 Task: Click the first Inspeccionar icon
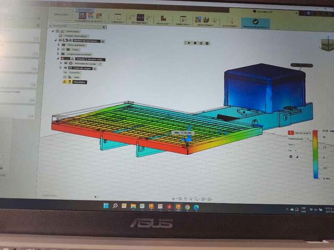(198, 20)
